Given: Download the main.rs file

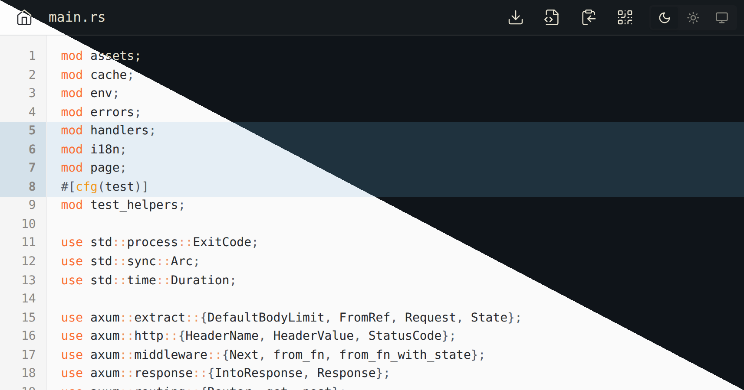Looking at the screenshot, I should 516,17.
